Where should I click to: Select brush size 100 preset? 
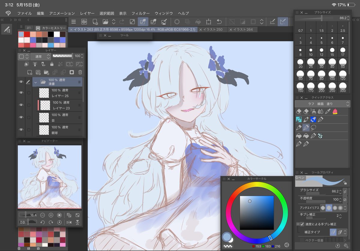332,75
